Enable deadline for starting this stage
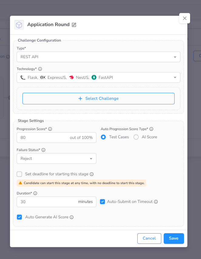 (x=19, y=174)
